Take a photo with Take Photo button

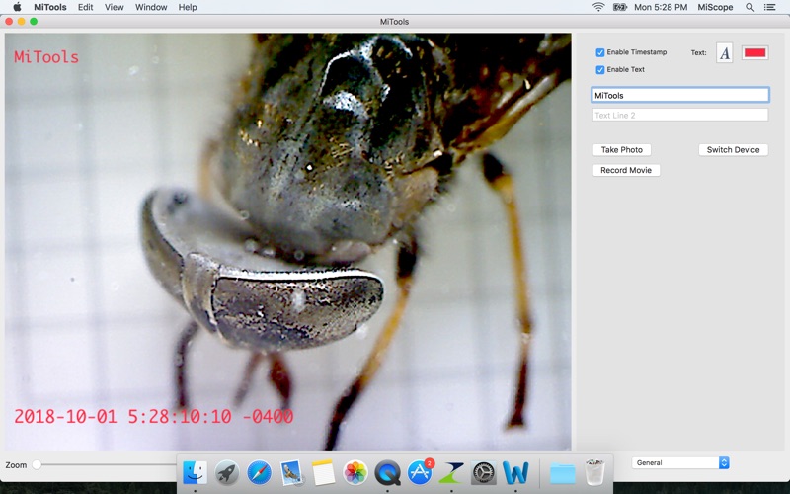622,150
